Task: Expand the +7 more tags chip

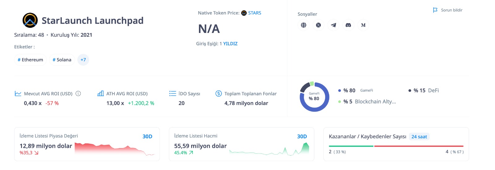Action: [x=83, y=60]
